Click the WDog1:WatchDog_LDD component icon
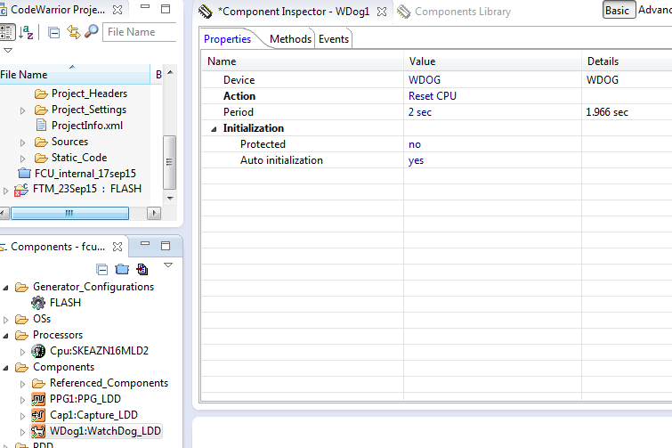 pos(38,431)
